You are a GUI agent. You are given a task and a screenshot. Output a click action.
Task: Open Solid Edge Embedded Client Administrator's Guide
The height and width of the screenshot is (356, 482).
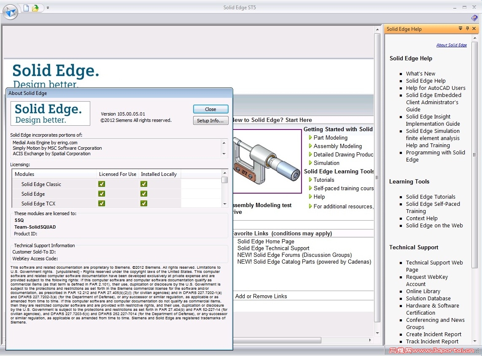(x=434, y=102)
